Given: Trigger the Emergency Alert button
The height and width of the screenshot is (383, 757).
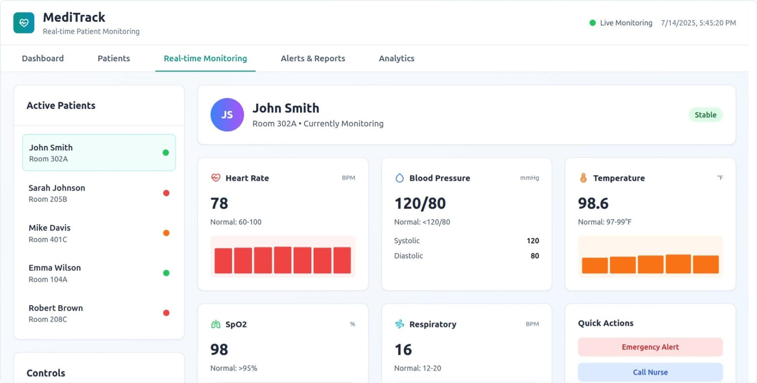Looking at the screenshot, I should tap(650, 347).
